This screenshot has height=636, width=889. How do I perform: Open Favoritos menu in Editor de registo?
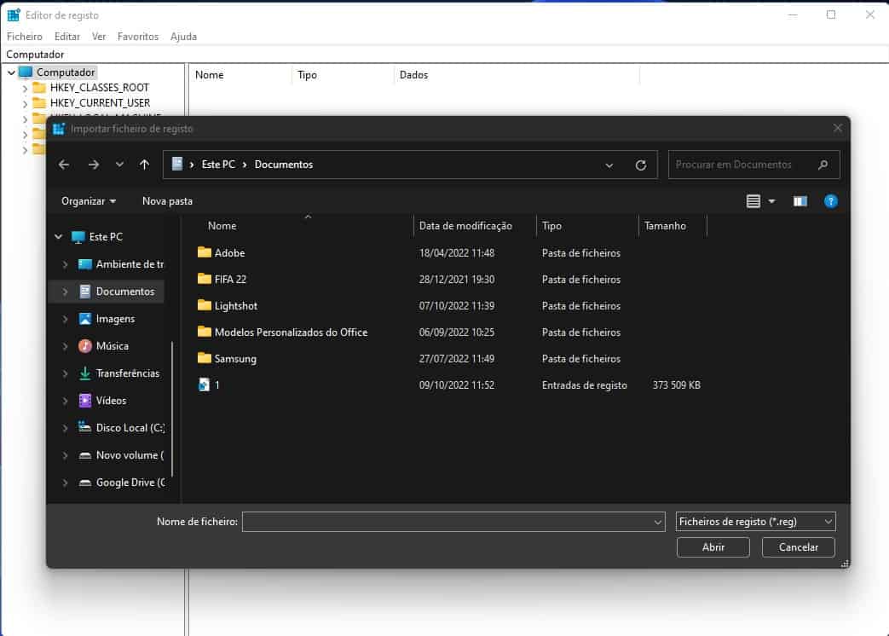(138, 37)
